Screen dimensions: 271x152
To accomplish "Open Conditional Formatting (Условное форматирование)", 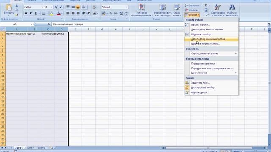I will [x=142, y=10].
